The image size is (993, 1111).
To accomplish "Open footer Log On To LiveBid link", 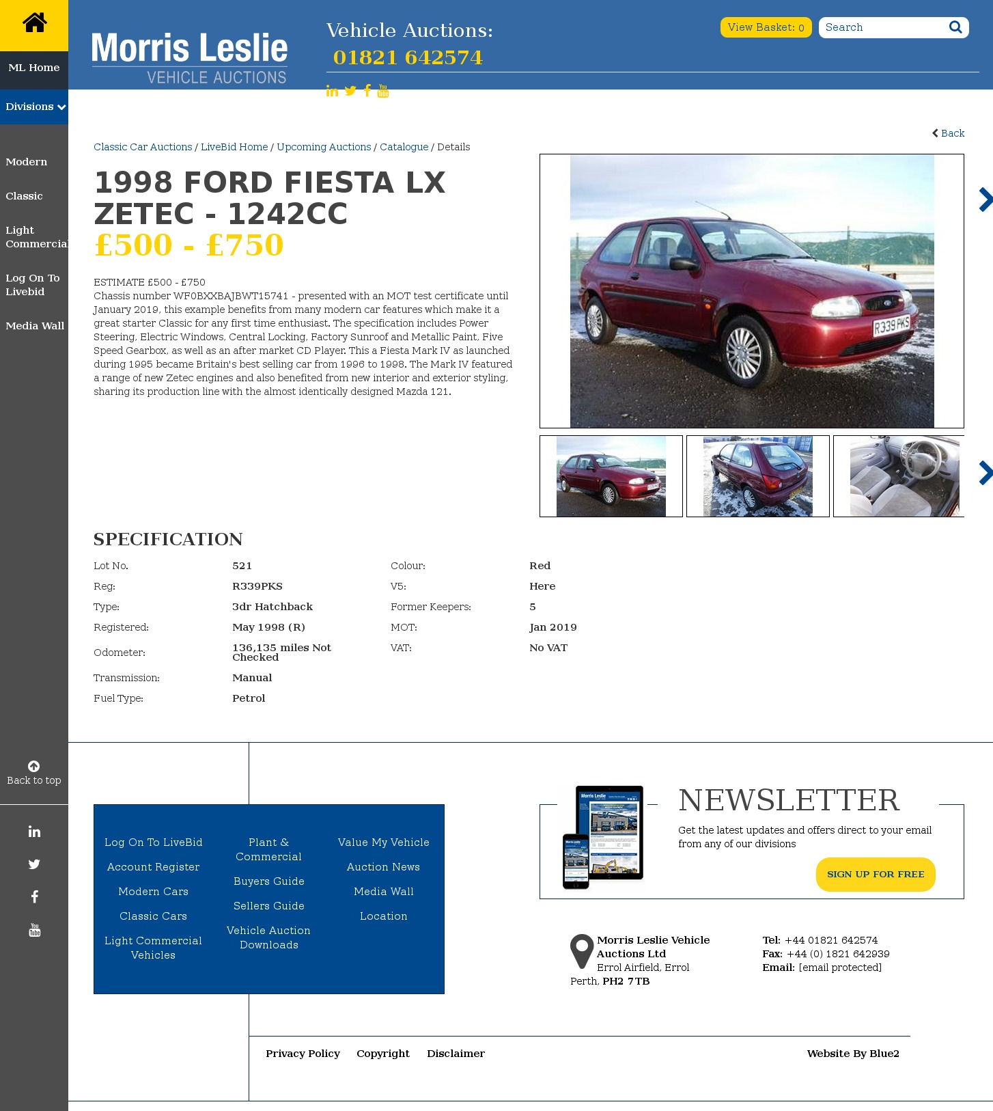I will (154, 842).
